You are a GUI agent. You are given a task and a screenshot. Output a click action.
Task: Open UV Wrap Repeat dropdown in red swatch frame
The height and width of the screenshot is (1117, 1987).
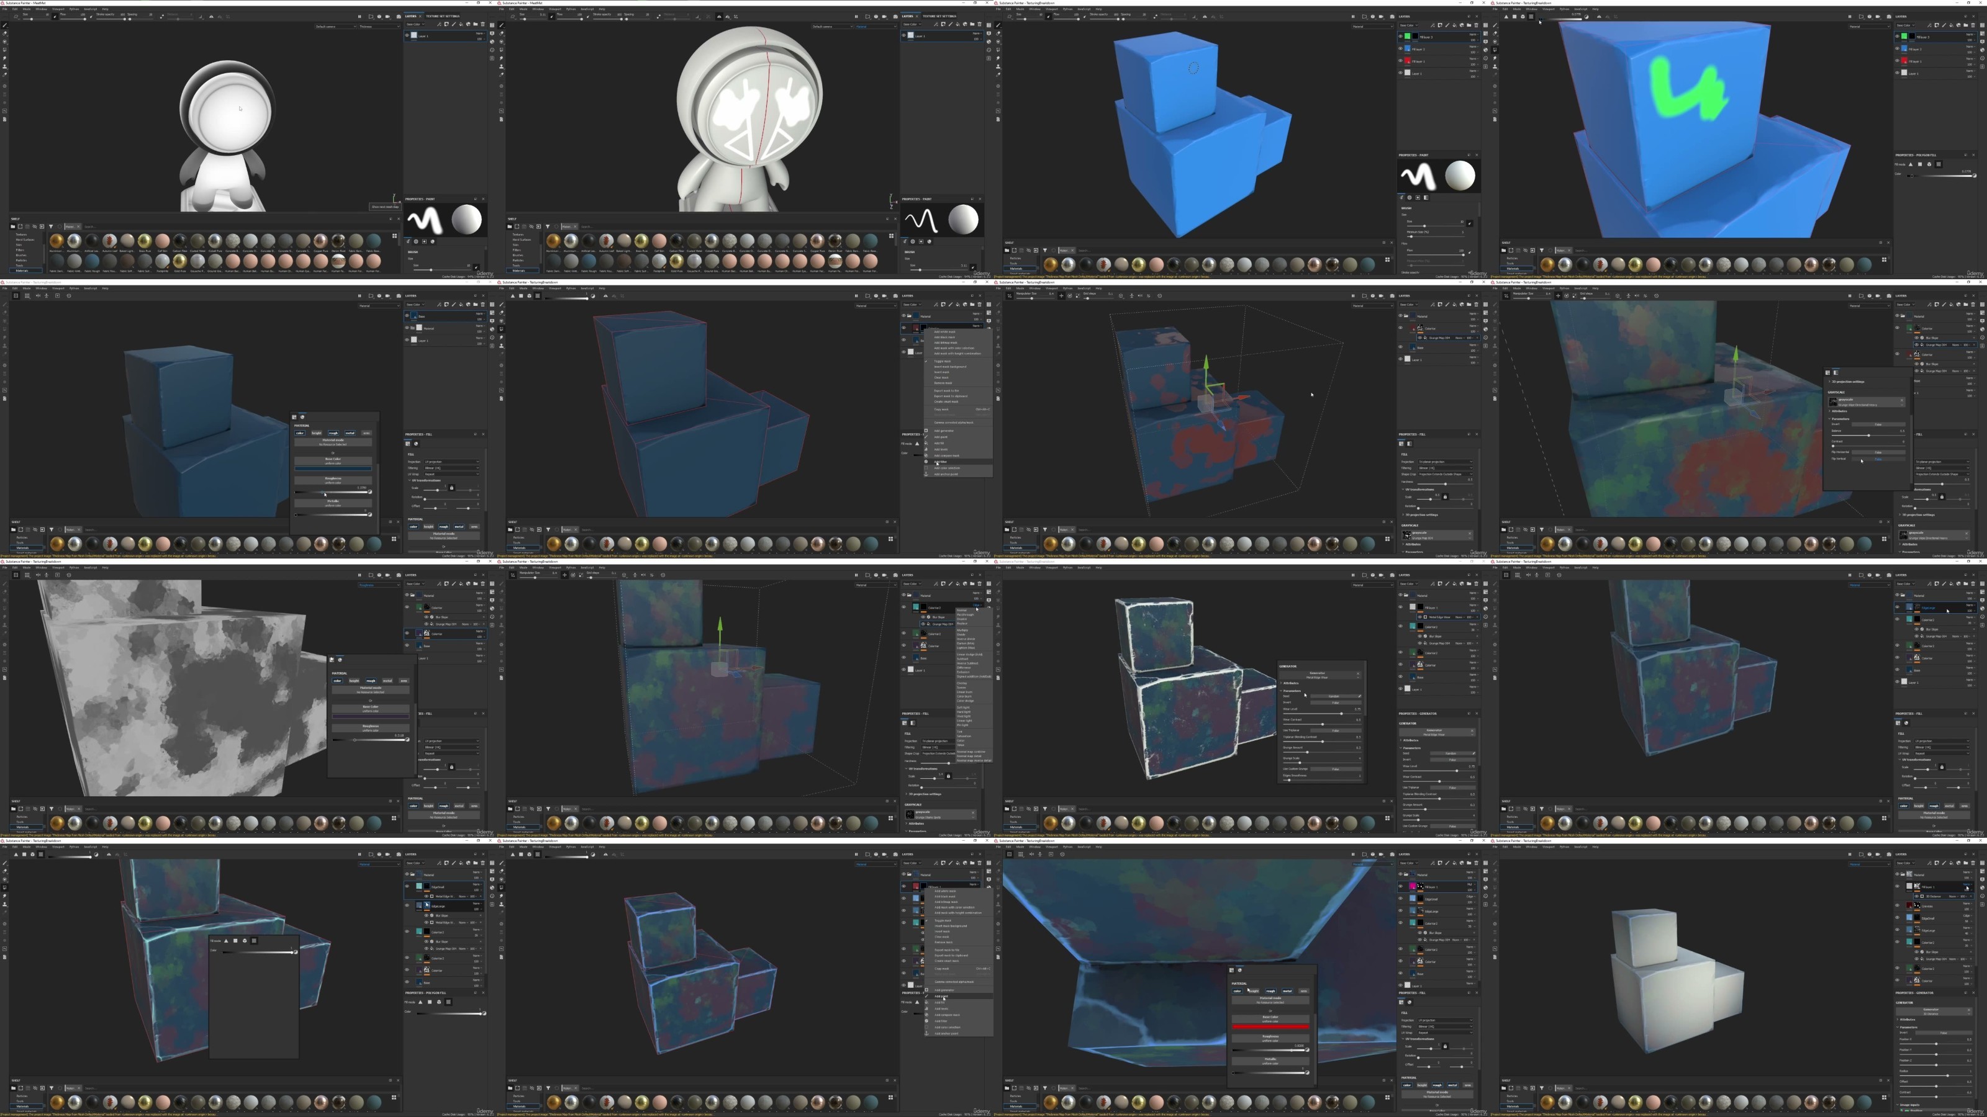(1446, 1033)
